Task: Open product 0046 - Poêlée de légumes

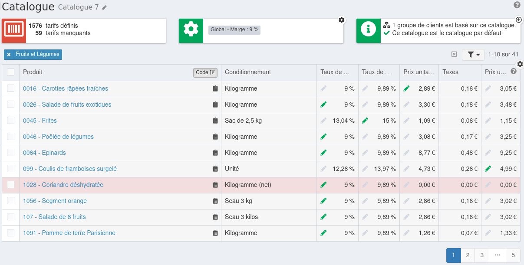Action: [58, 137]
